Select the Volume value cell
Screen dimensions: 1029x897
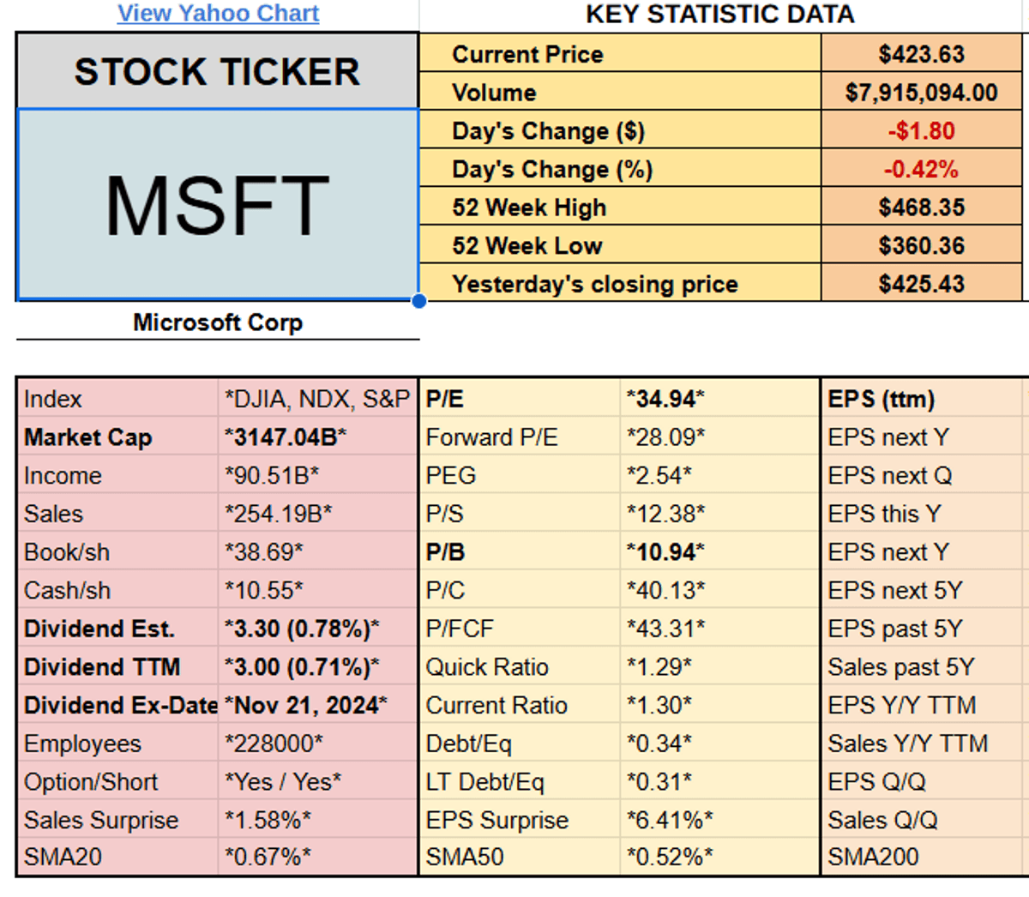(x=922, y=93)
